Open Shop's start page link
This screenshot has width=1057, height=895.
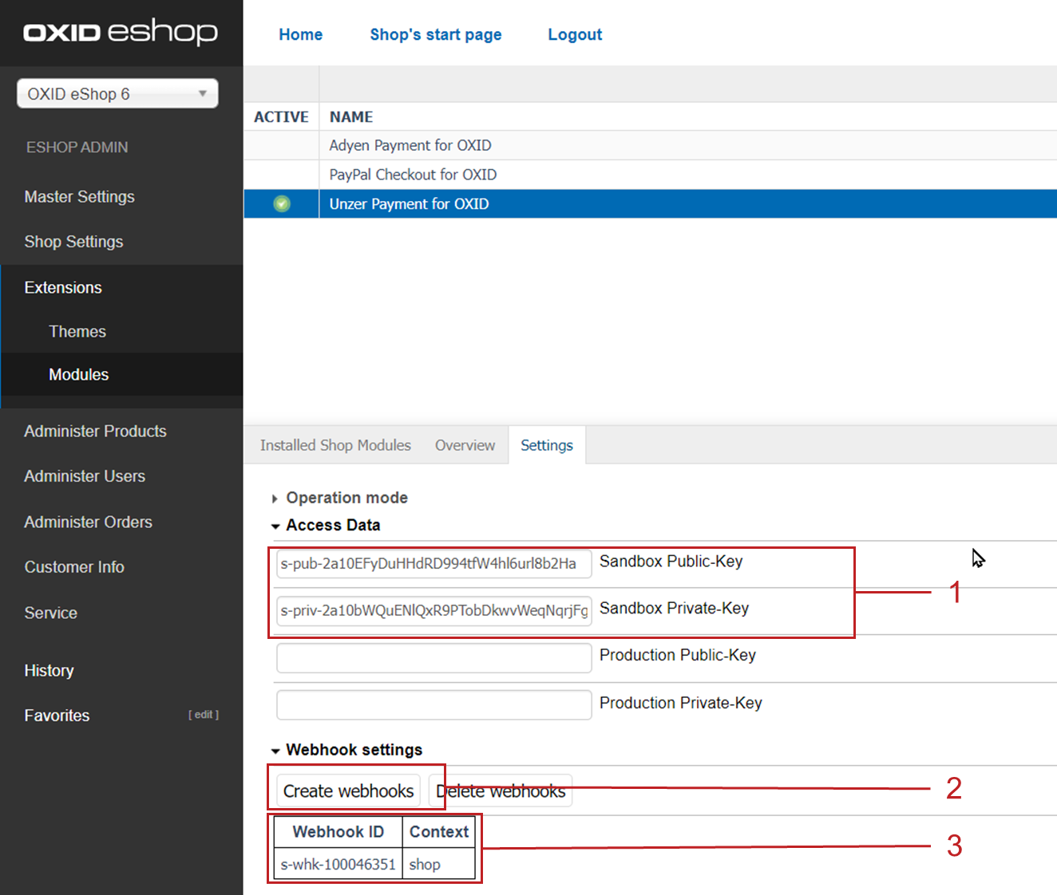tap(436, 34)
